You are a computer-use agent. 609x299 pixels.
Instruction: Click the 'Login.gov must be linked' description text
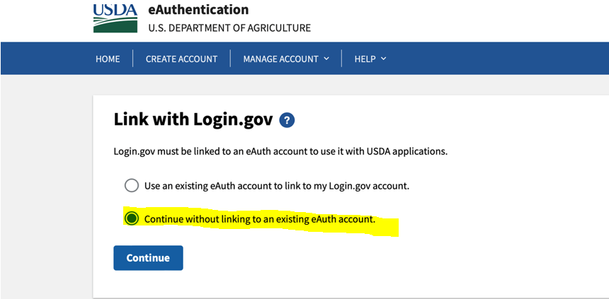280,151
